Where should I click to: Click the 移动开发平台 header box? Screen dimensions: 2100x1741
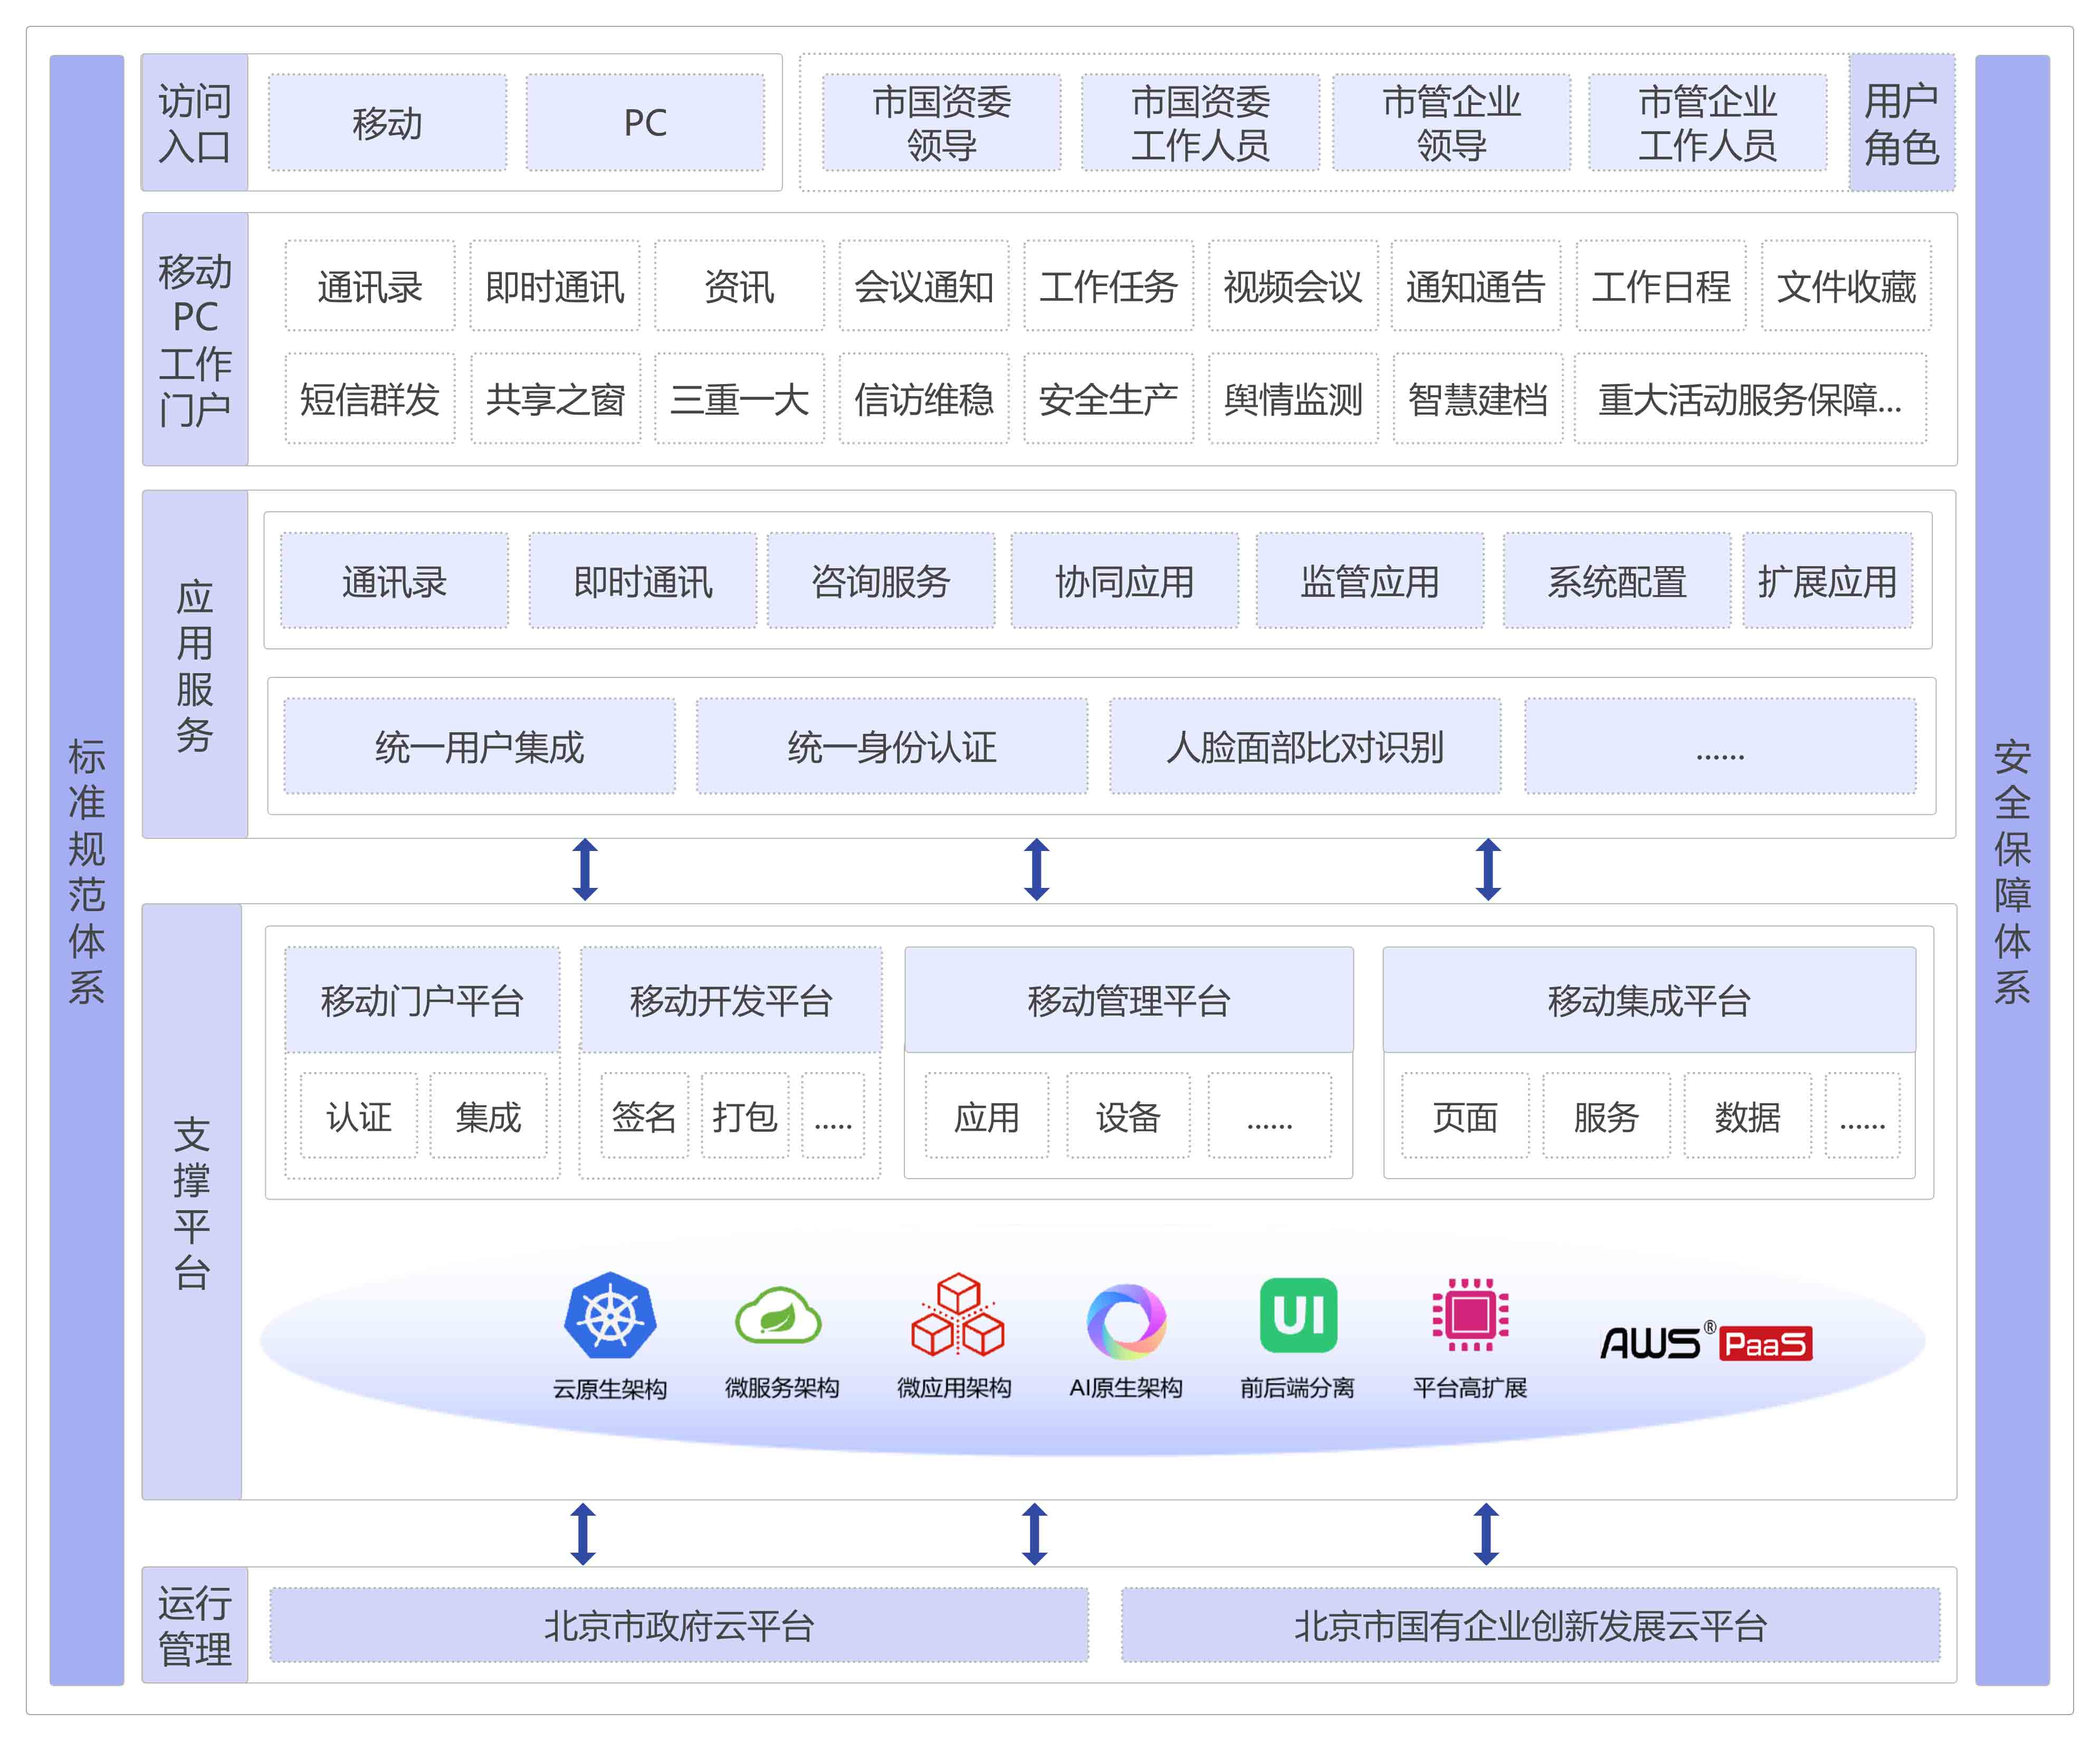[x=731, y=1000]
